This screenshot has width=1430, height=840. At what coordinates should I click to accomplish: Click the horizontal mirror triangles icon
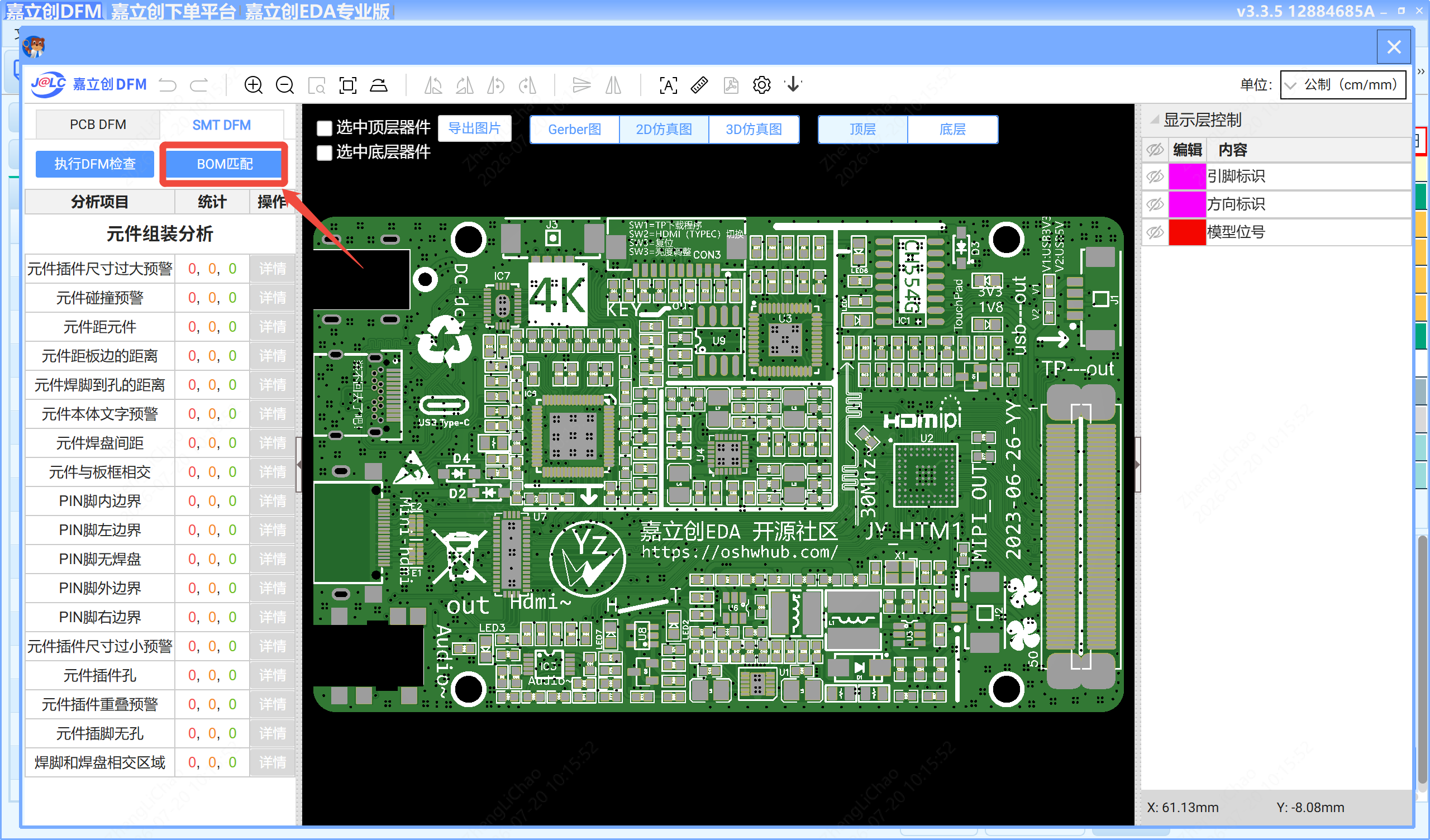pos(613,85)
